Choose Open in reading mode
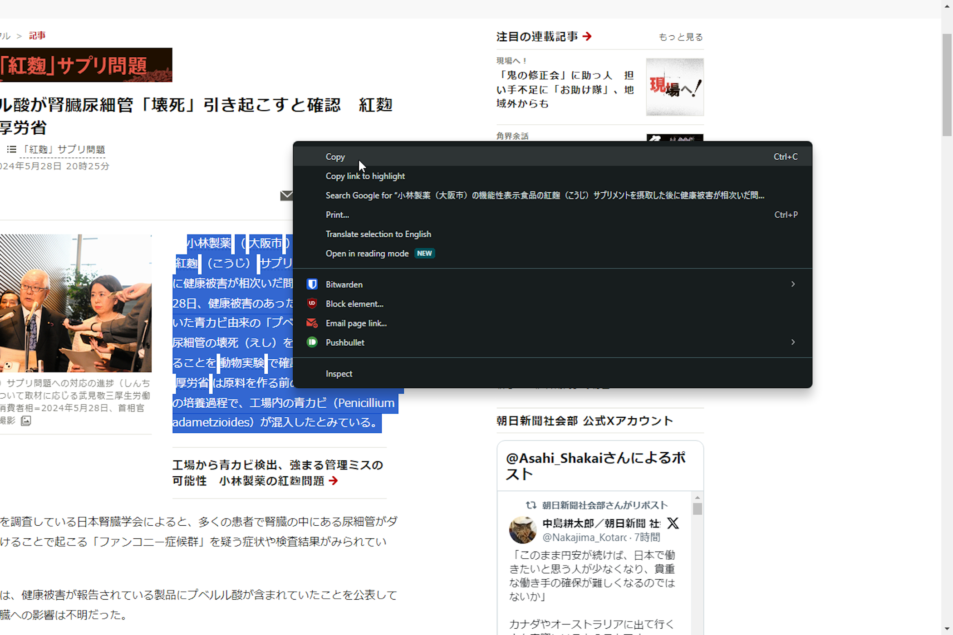The image size is (953, 635). pos(552,253)
